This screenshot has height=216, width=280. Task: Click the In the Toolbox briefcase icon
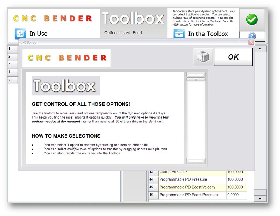179,34
